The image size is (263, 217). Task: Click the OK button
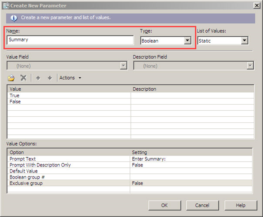pyautogui.click(x=164, y=205)
